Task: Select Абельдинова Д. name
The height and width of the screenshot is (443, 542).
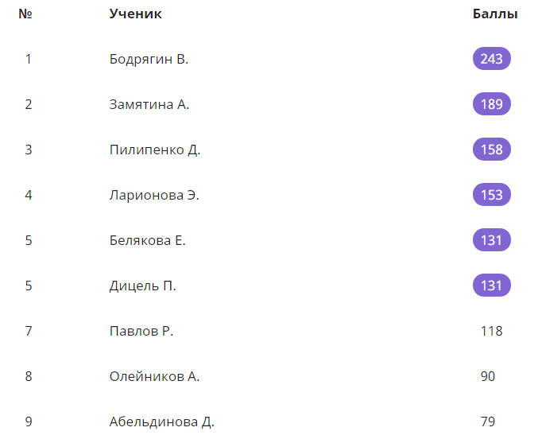Action: (162, 422)
